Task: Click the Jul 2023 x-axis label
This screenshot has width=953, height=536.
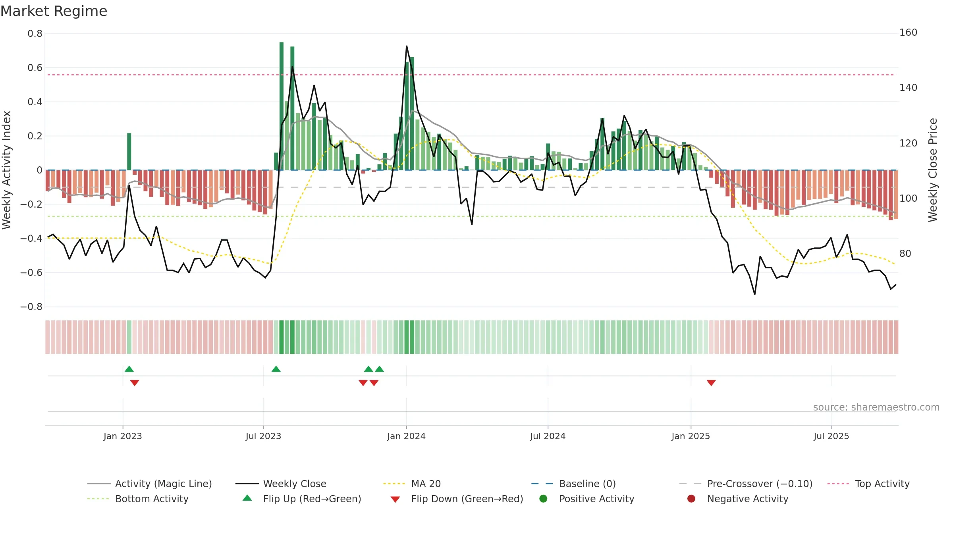Action: coord(263,436)
